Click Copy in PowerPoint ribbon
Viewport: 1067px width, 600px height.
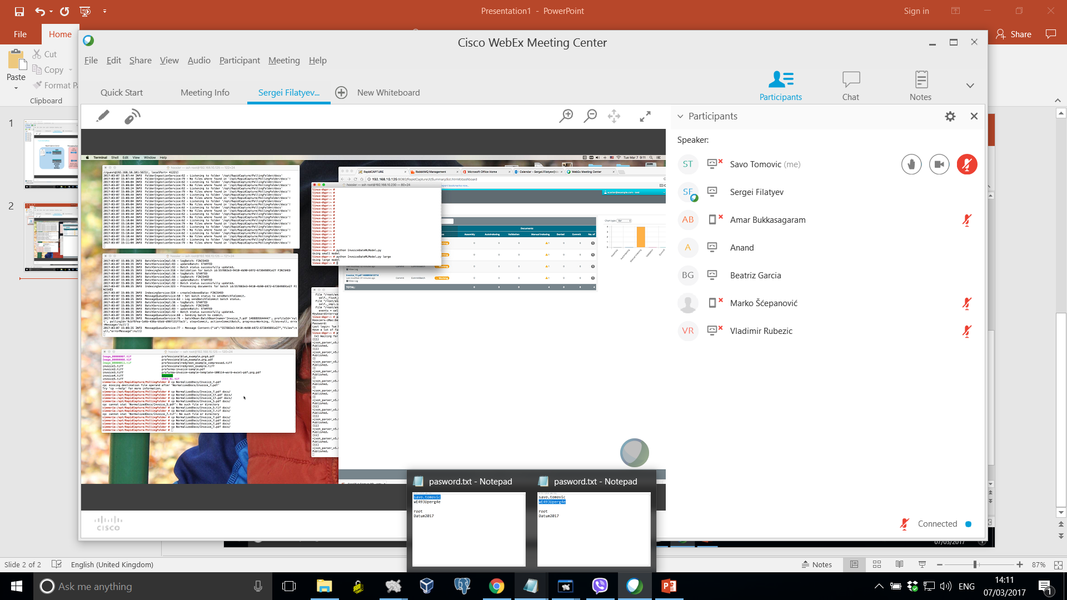[48, 70]
